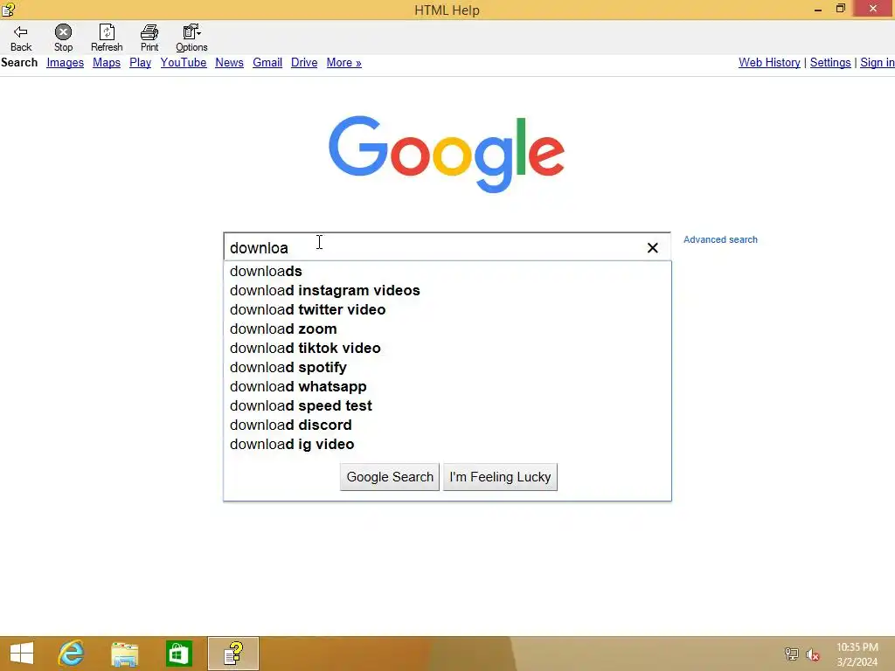
Task: Reload the page with the Refresh icon
Action: coord(107,38)
